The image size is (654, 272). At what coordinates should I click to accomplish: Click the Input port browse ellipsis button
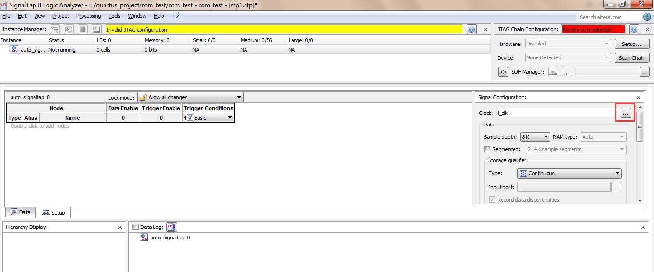click(x=617, y=187)
